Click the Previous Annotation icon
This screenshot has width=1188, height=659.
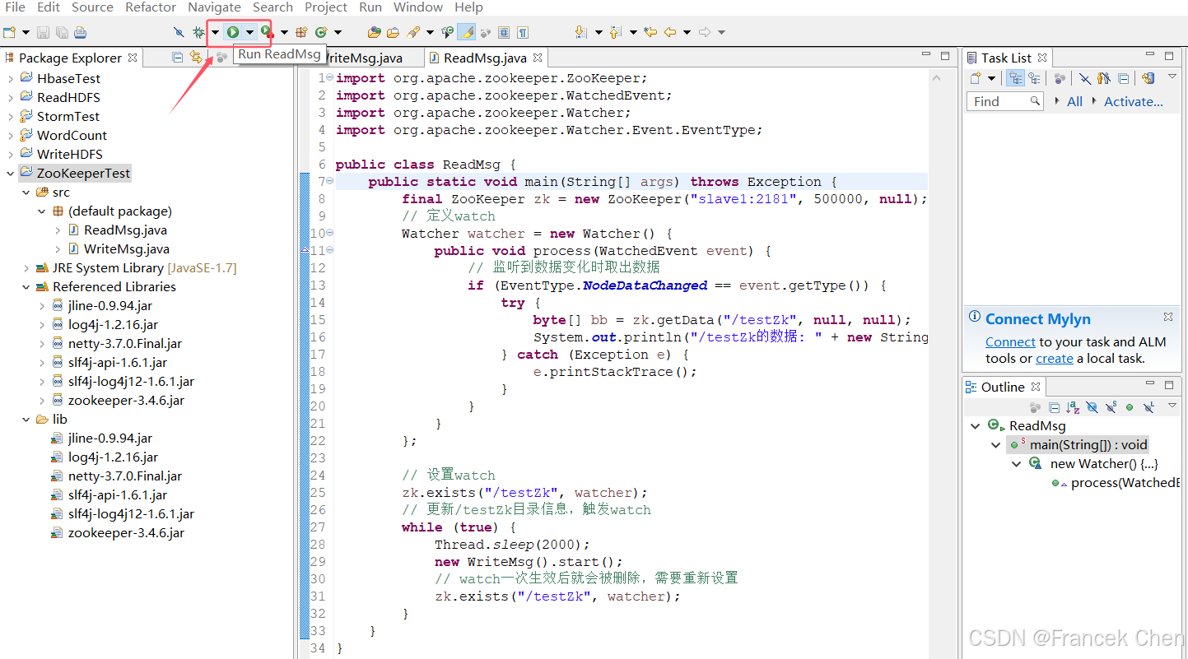(614, 32)
